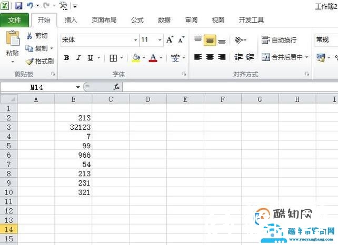Click the Increase Indent icon

(x=250, y=57)
